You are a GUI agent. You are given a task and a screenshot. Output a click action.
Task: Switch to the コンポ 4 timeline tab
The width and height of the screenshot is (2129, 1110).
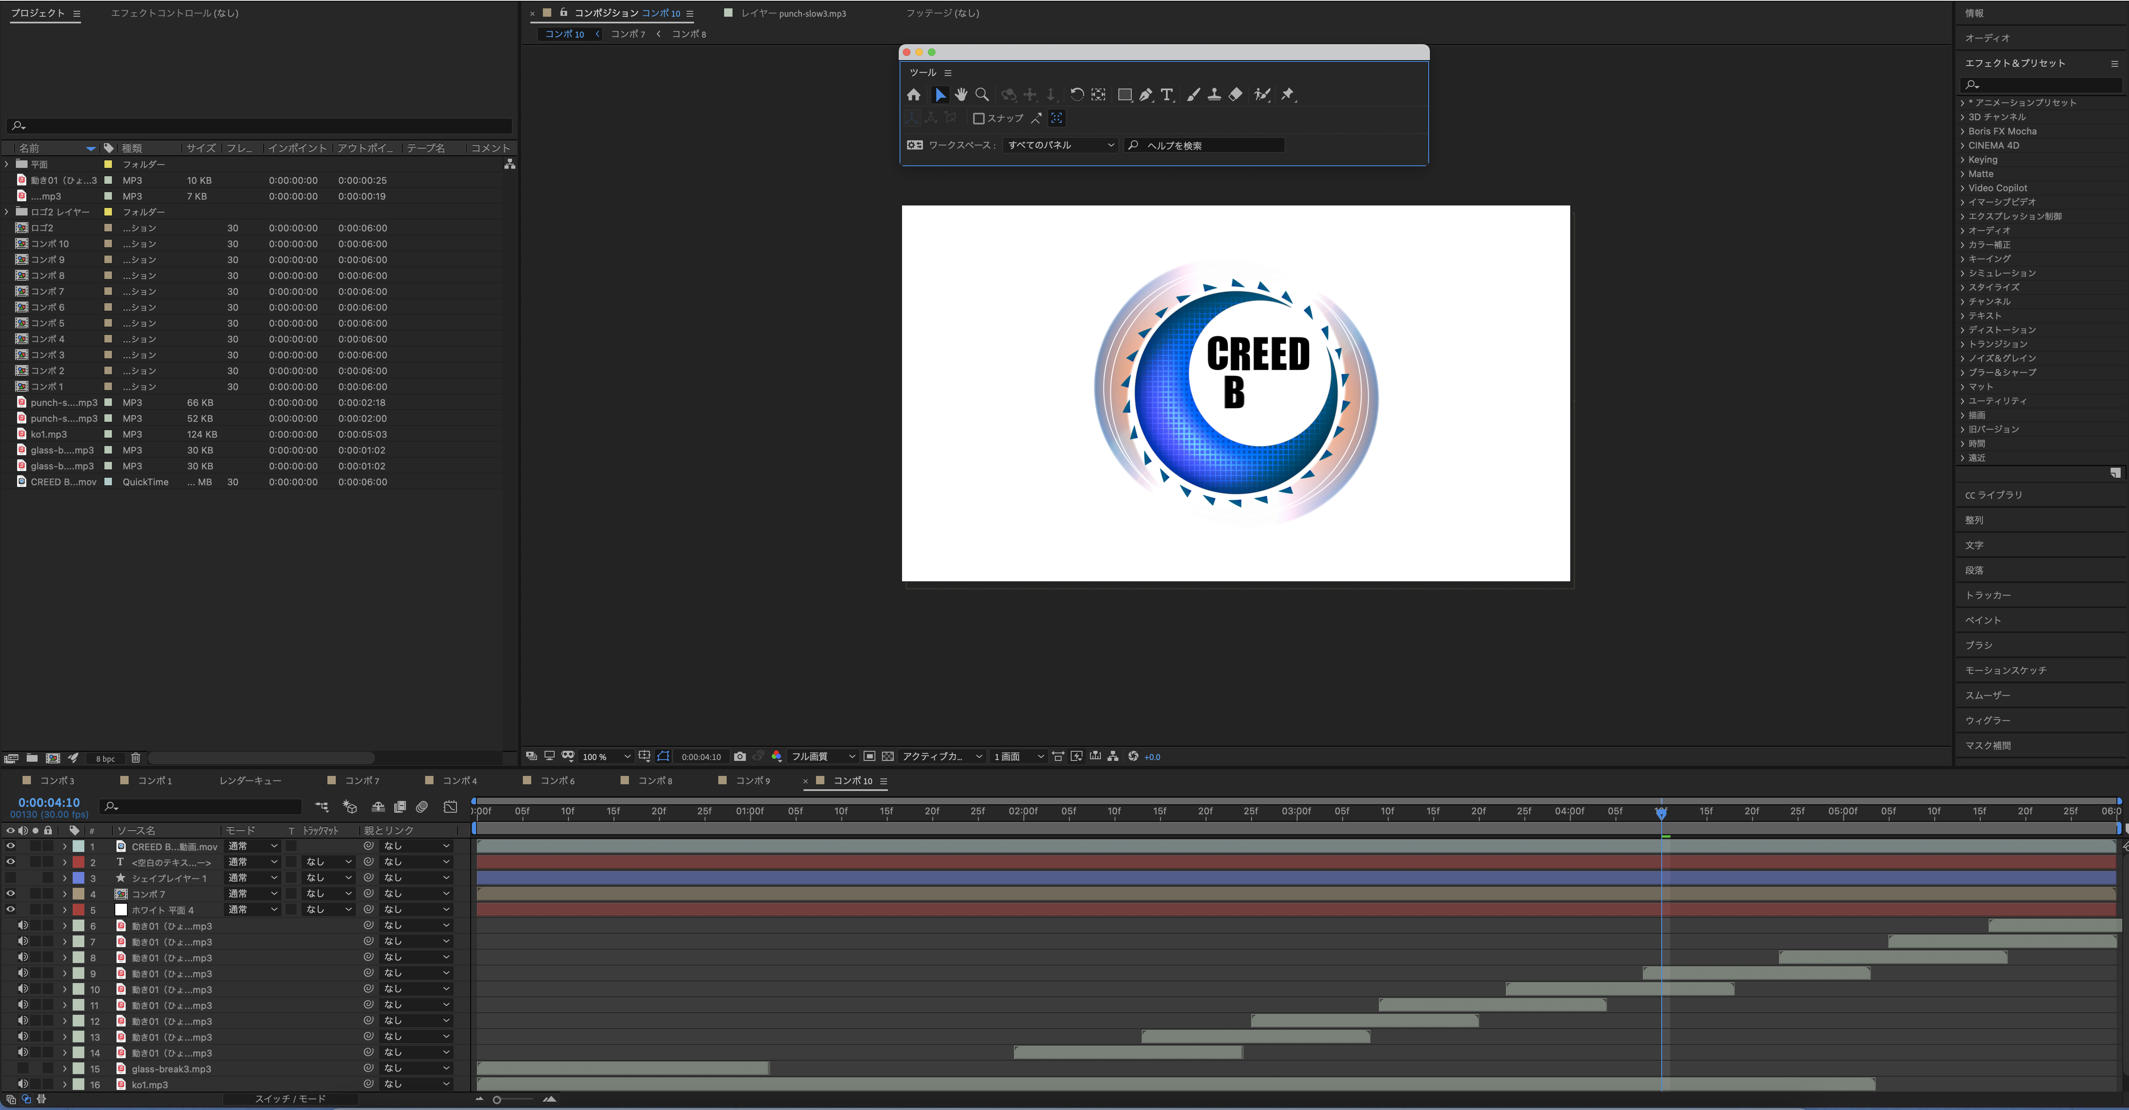tap(459, 780)
